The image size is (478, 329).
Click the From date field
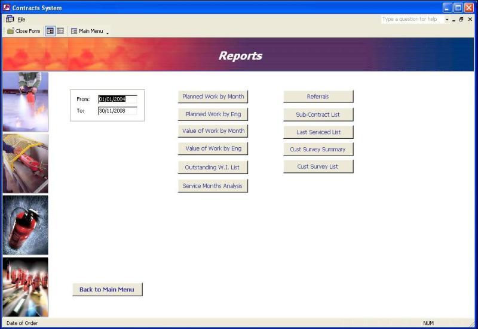coord(117,100)
